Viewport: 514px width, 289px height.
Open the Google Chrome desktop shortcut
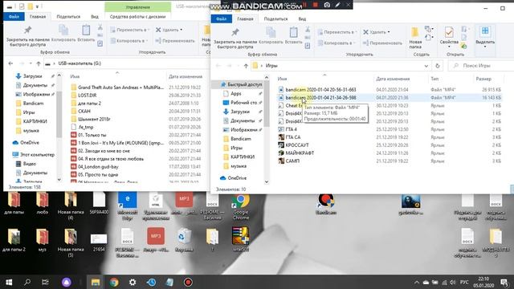(x=241, y=206)
